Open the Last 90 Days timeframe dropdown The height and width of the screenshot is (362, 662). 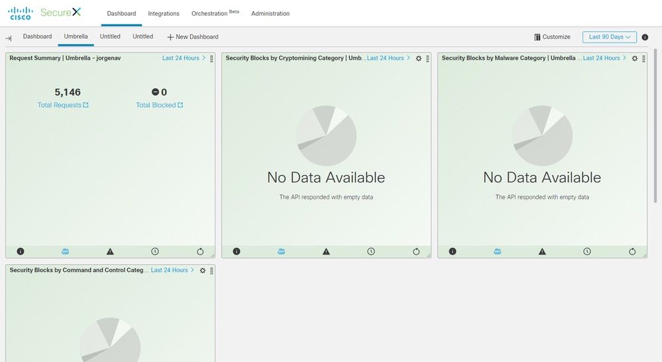click(x=609, y=37)
